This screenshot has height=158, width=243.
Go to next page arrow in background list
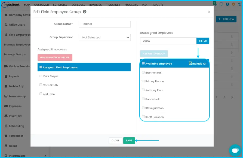pyautogui.click(x=224, y=97)
